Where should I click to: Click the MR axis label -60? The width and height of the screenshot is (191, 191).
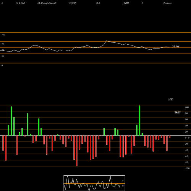186,156
